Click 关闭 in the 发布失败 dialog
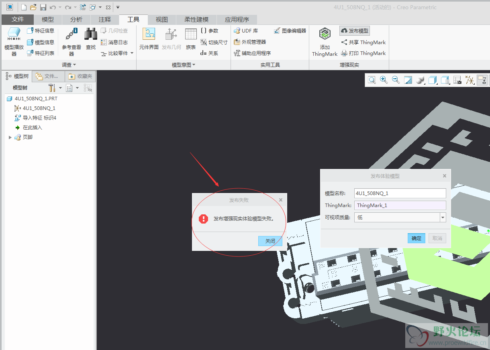Viewport: 490px width, 350px height. (270, 241)
